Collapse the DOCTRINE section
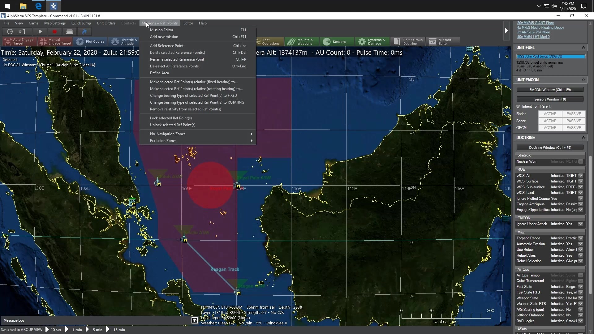Image resolution: width=594 pixels, height=334 pixels. point(583,138)
